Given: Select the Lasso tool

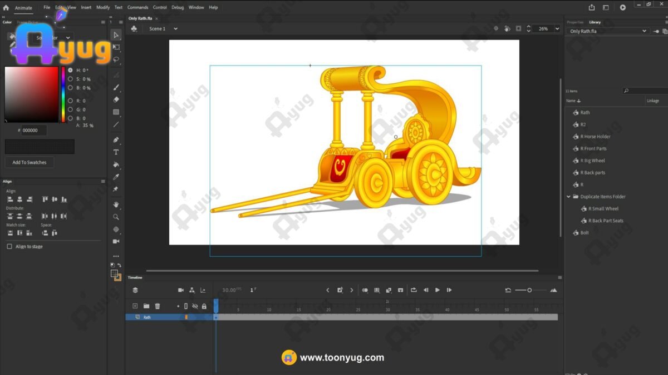Looking at the screenshot, I should pos(116,59).
